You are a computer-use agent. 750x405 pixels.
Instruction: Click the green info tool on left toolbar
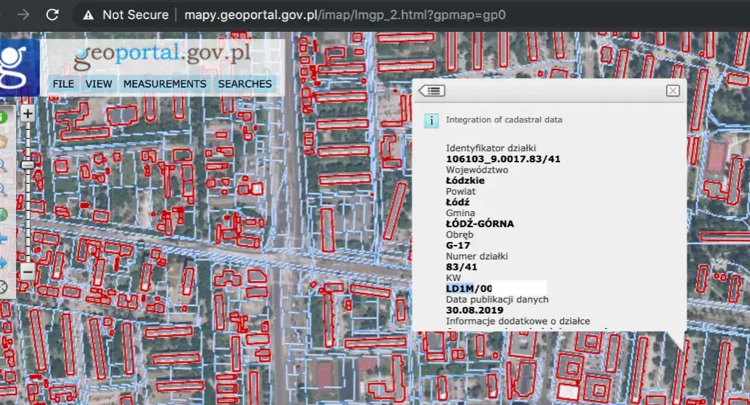click(2, 117)
